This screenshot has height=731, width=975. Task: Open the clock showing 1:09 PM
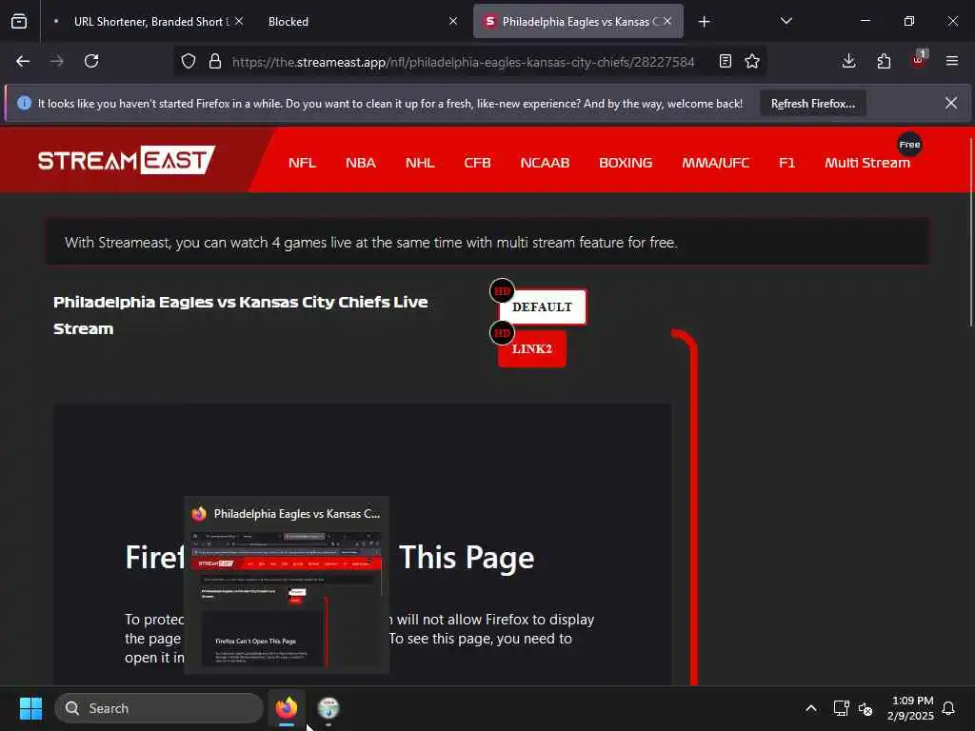(910, 708)
